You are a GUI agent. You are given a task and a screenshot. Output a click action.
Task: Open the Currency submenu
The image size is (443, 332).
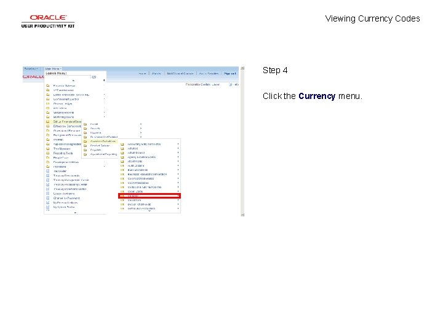[150, 196]
